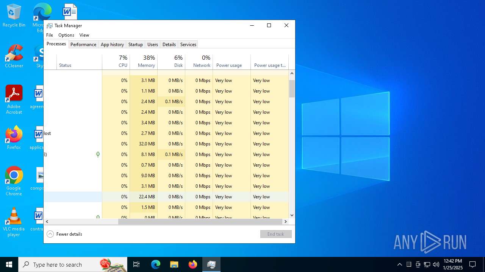Show hidden system tray icons
Viewport: 485px width, 272px height.
(x=399, y=264)
